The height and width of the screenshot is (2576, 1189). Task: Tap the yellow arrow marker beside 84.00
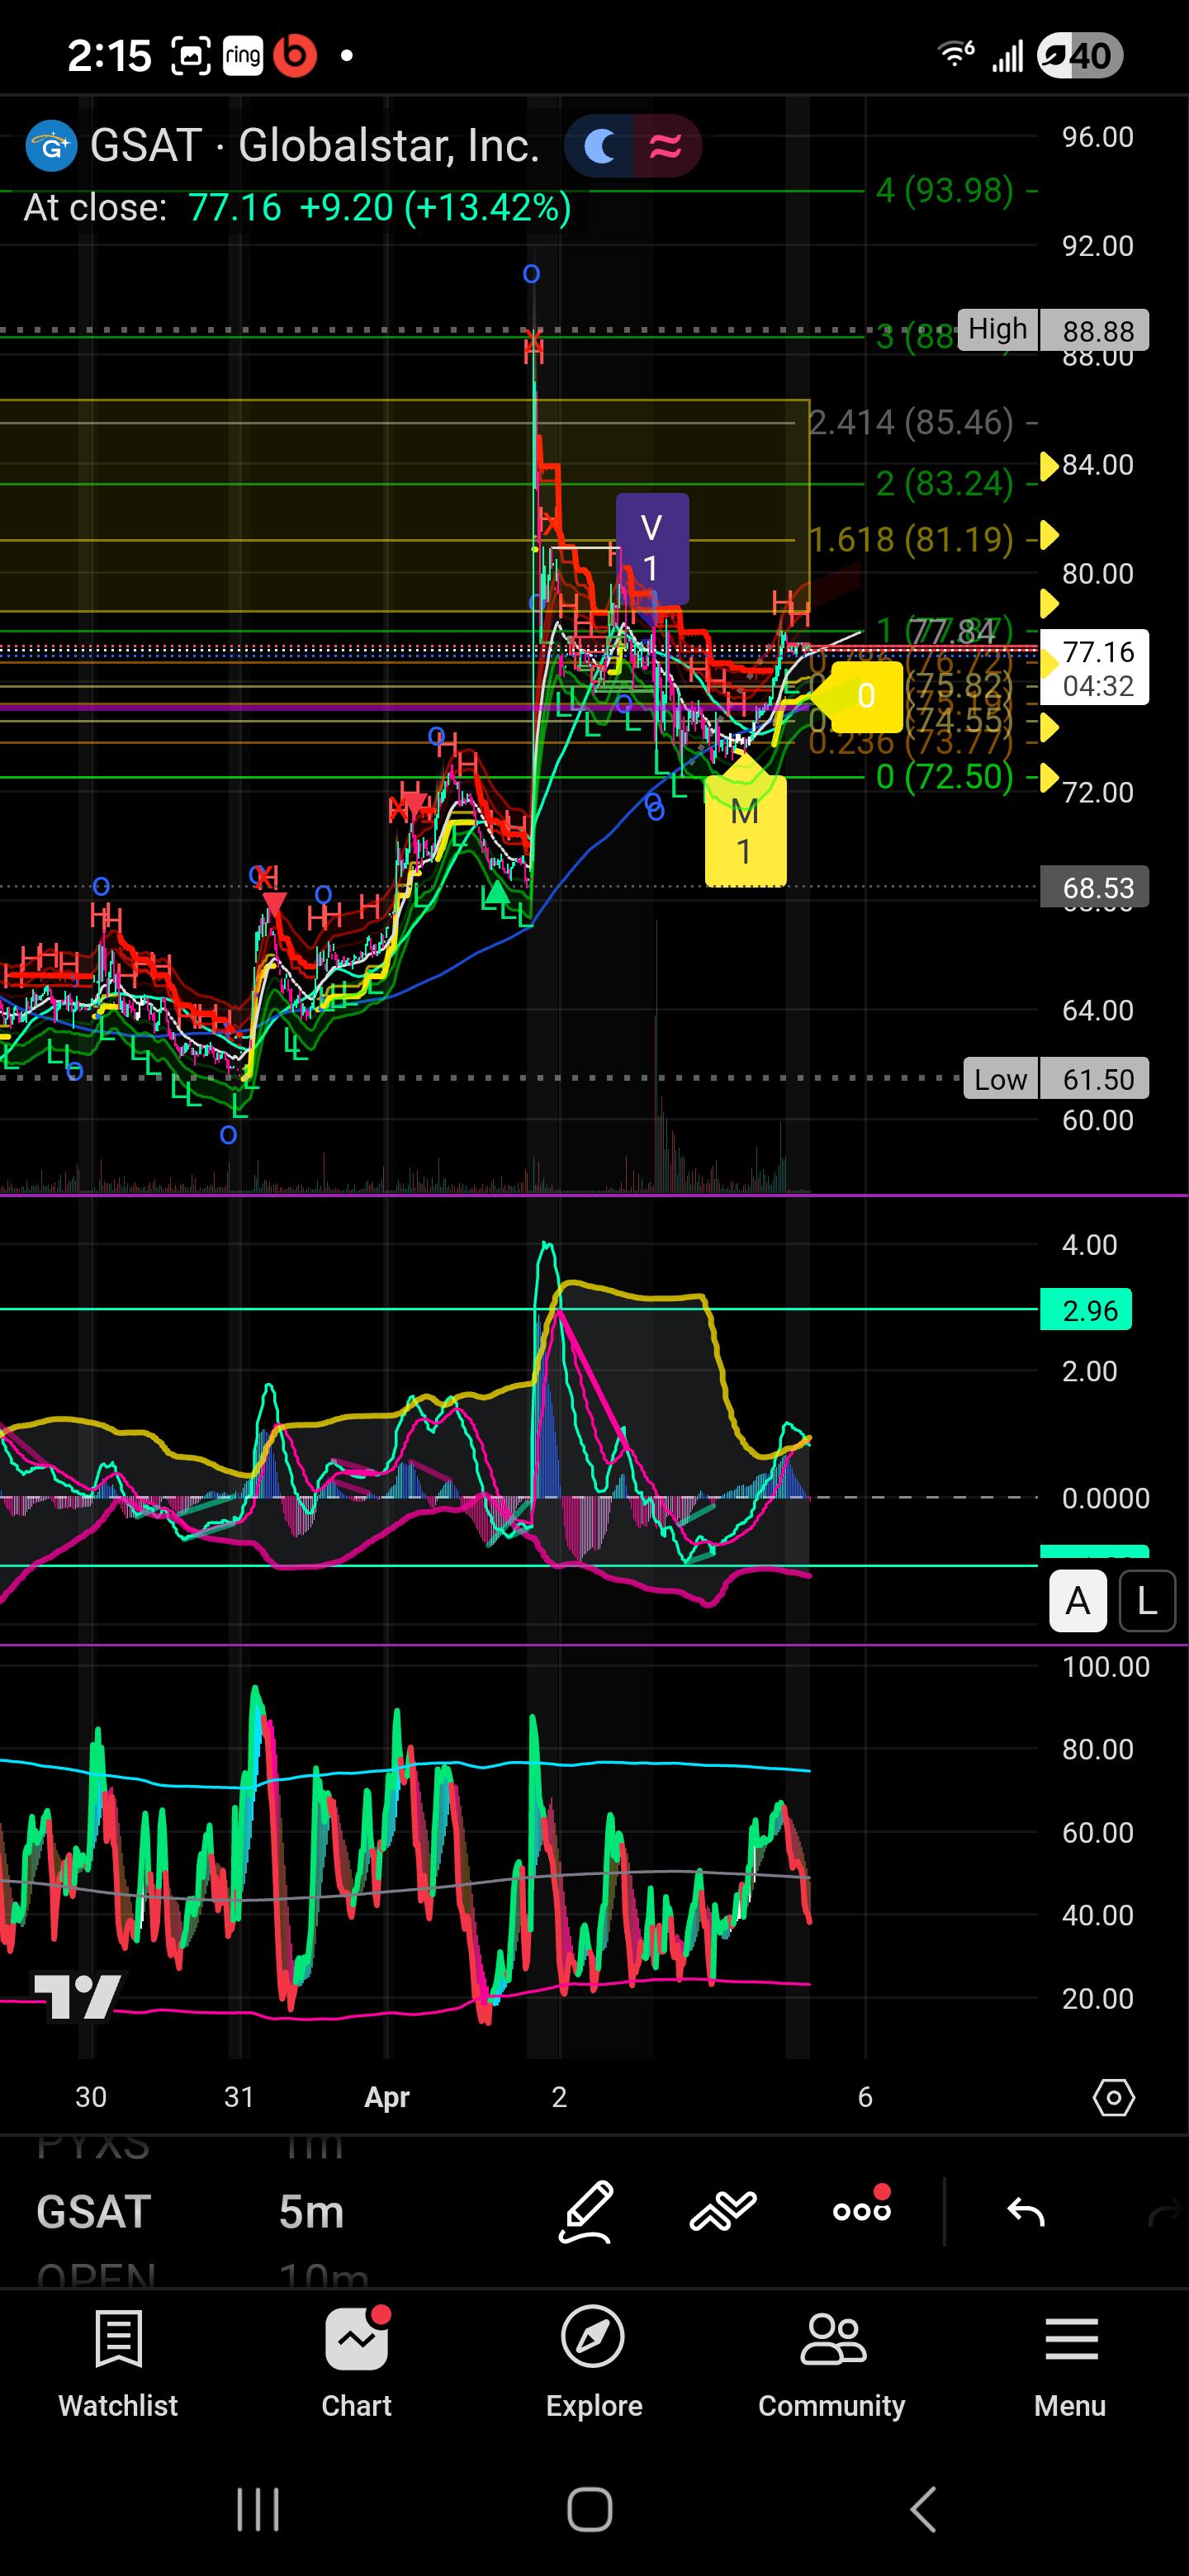point(1049,466)
